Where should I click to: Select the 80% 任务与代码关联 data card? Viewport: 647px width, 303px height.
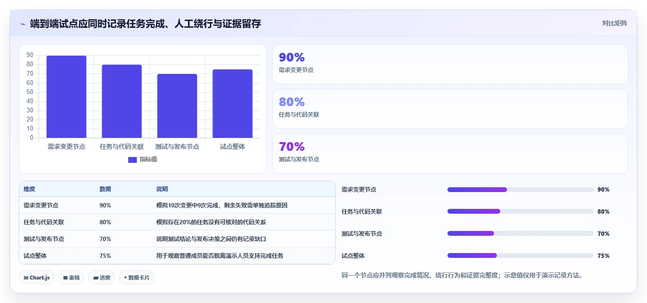coord(450,109)
